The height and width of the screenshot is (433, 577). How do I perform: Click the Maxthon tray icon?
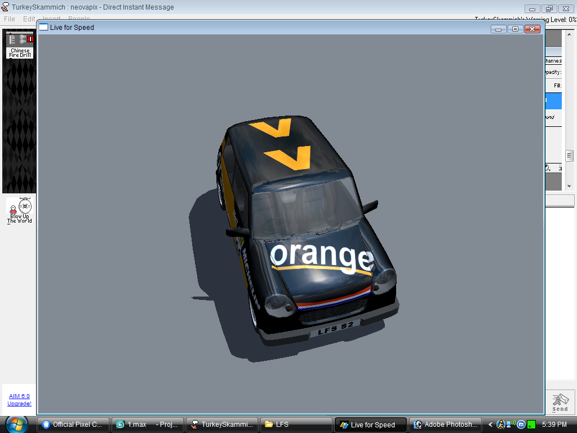(x=521, y=425)
